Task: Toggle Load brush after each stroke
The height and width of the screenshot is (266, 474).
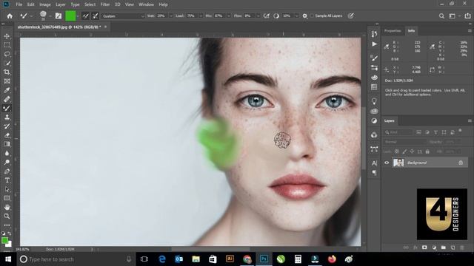Action: (86, 16)
